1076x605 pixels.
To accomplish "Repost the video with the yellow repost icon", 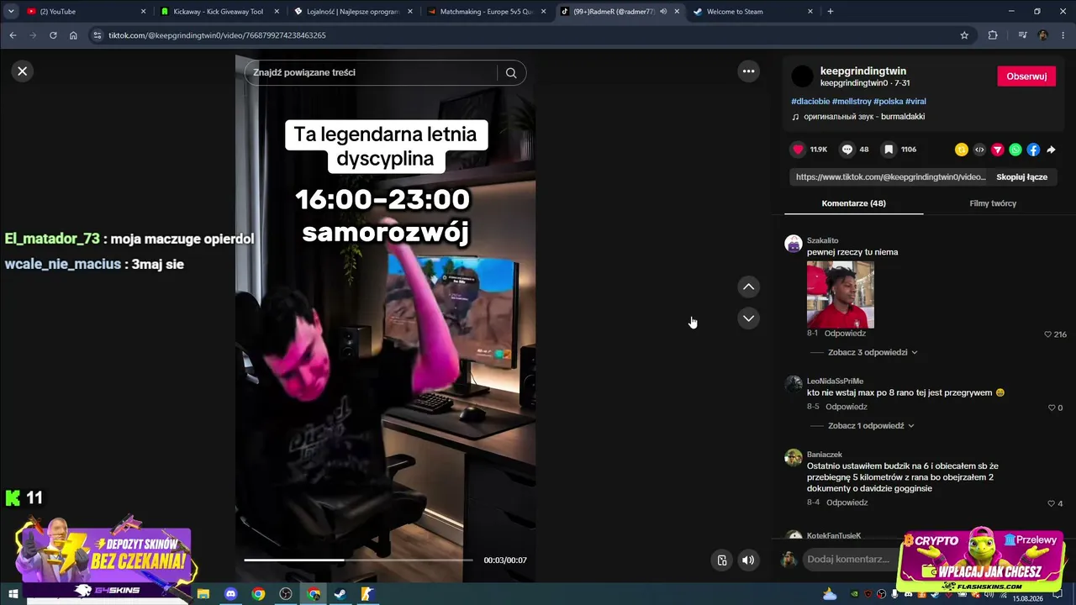I will (962, 150).
